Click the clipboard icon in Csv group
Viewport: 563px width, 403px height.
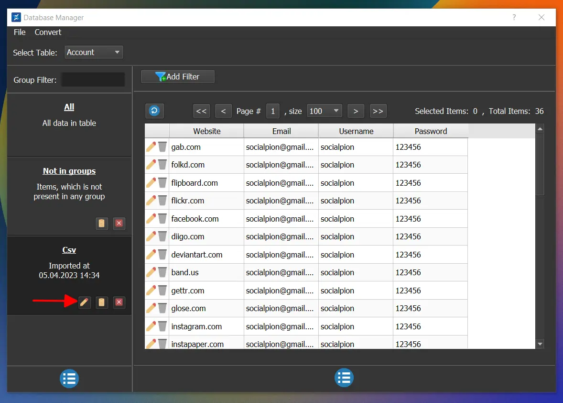pos(102,302)
